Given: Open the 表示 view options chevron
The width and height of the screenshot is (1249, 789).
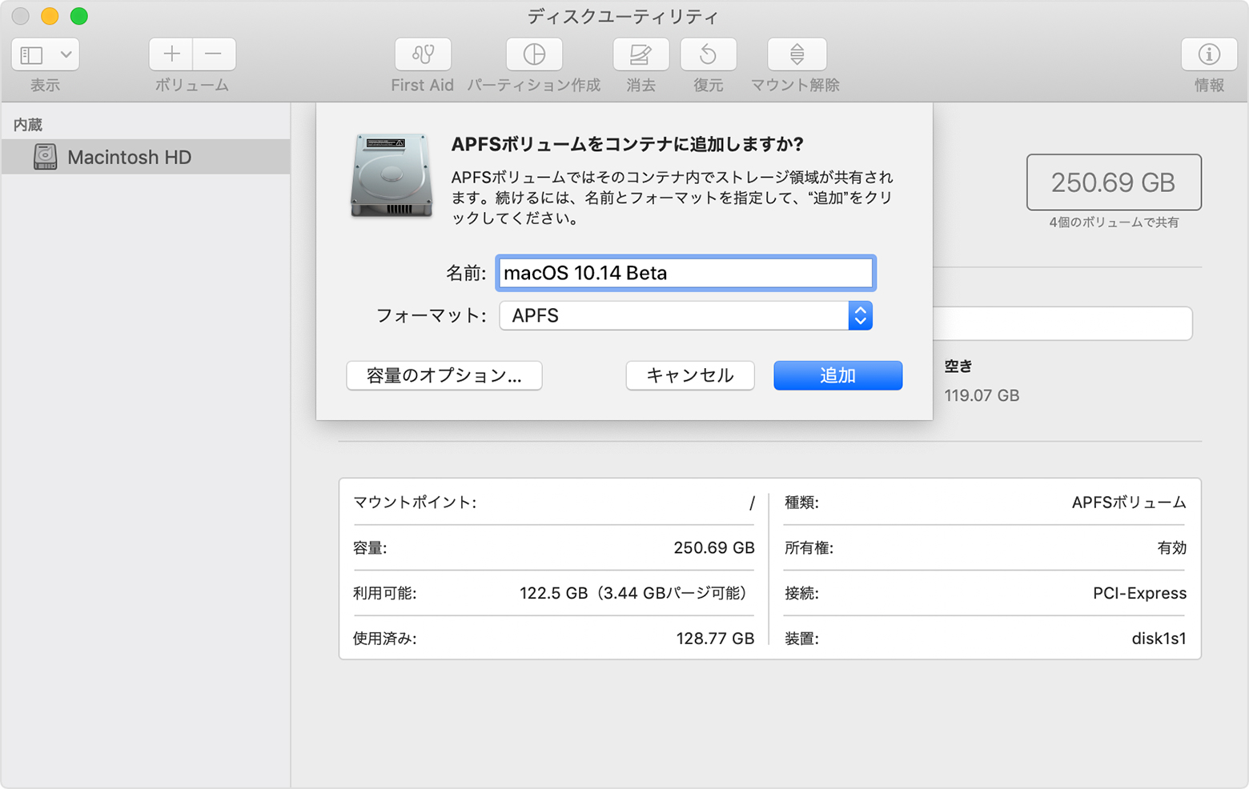Looking at the screenshot, I should [66, 54].
